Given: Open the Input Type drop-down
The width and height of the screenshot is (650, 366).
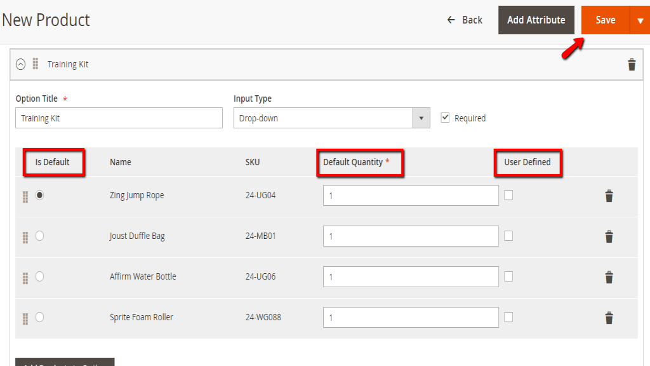Looking at the screenshot, I should pyautogui.click(x=331, y=118).
